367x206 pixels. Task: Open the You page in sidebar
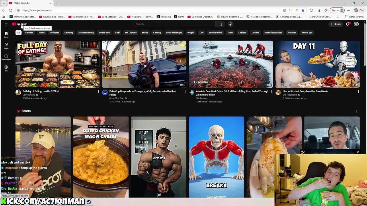pyautogui.click(x=6, y=68)
